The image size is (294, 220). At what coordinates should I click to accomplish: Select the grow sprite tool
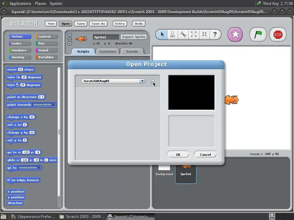(194, 34)
